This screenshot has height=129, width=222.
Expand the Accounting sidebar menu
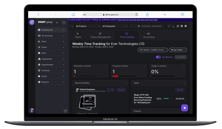tap(51, 36)
